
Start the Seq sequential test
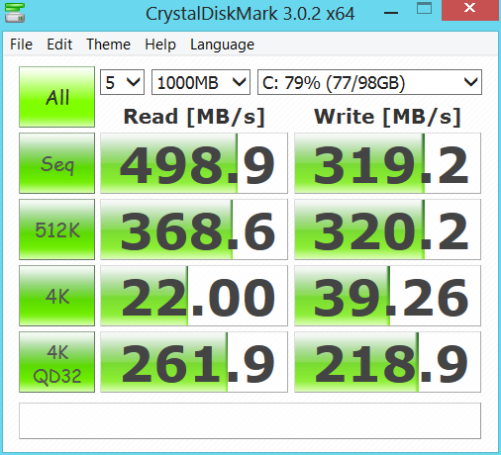(56, 163)
